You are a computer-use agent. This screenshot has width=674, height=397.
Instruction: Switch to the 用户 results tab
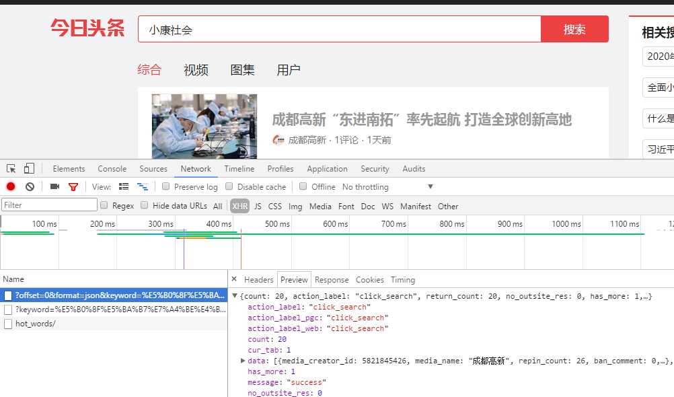point(289,69)
